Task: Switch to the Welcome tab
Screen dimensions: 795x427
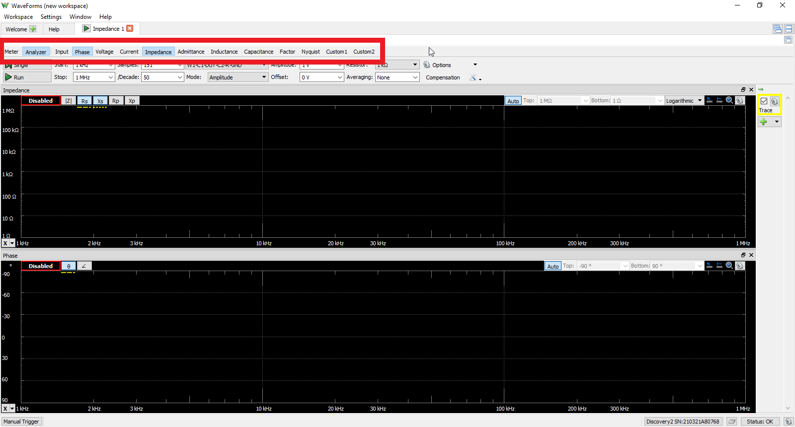Action: [20, 29]
